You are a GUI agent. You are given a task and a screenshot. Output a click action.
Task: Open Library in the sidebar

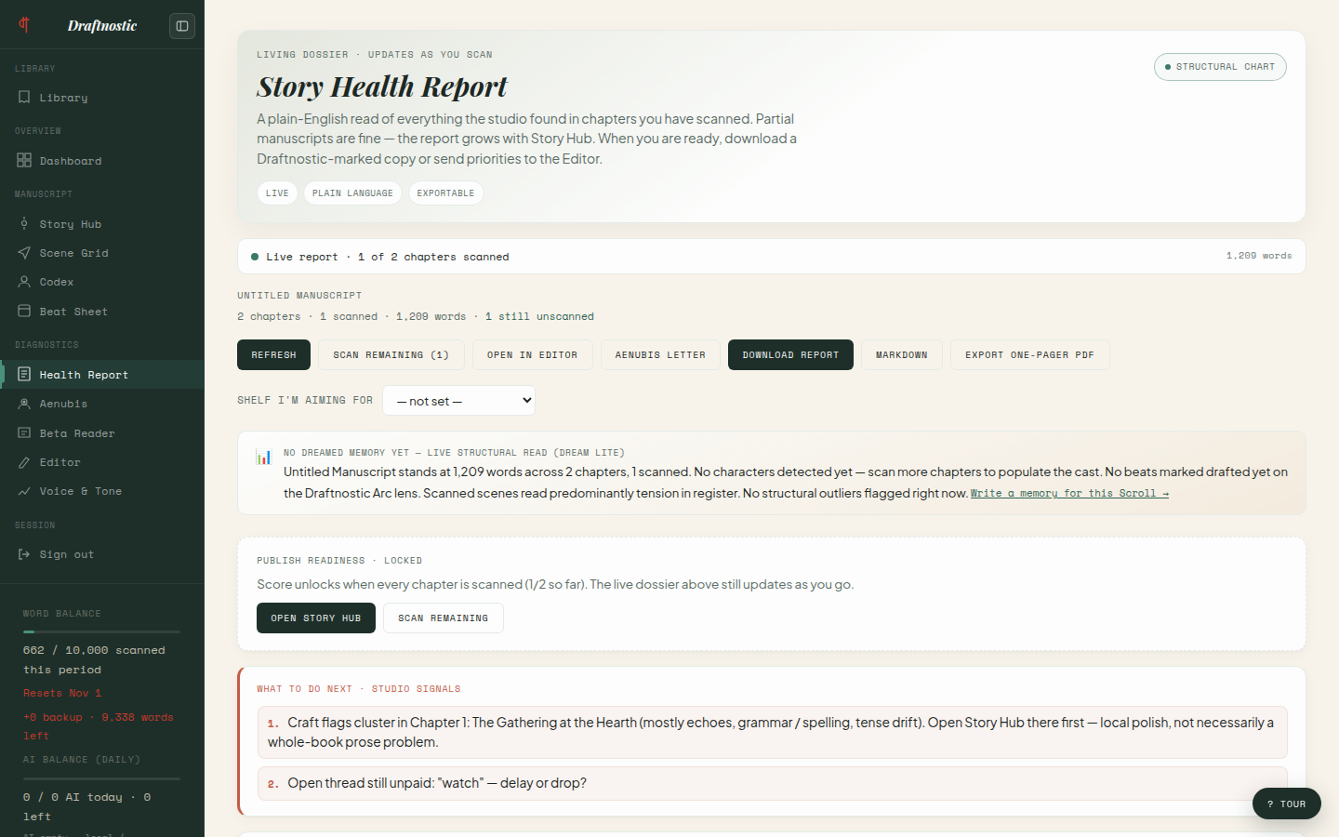pos(102,97)
